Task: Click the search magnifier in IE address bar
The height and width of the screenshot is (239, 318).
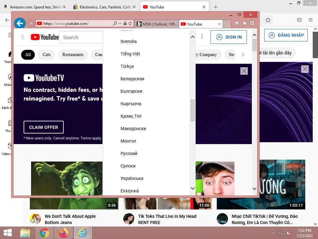Action: [115, 23]
